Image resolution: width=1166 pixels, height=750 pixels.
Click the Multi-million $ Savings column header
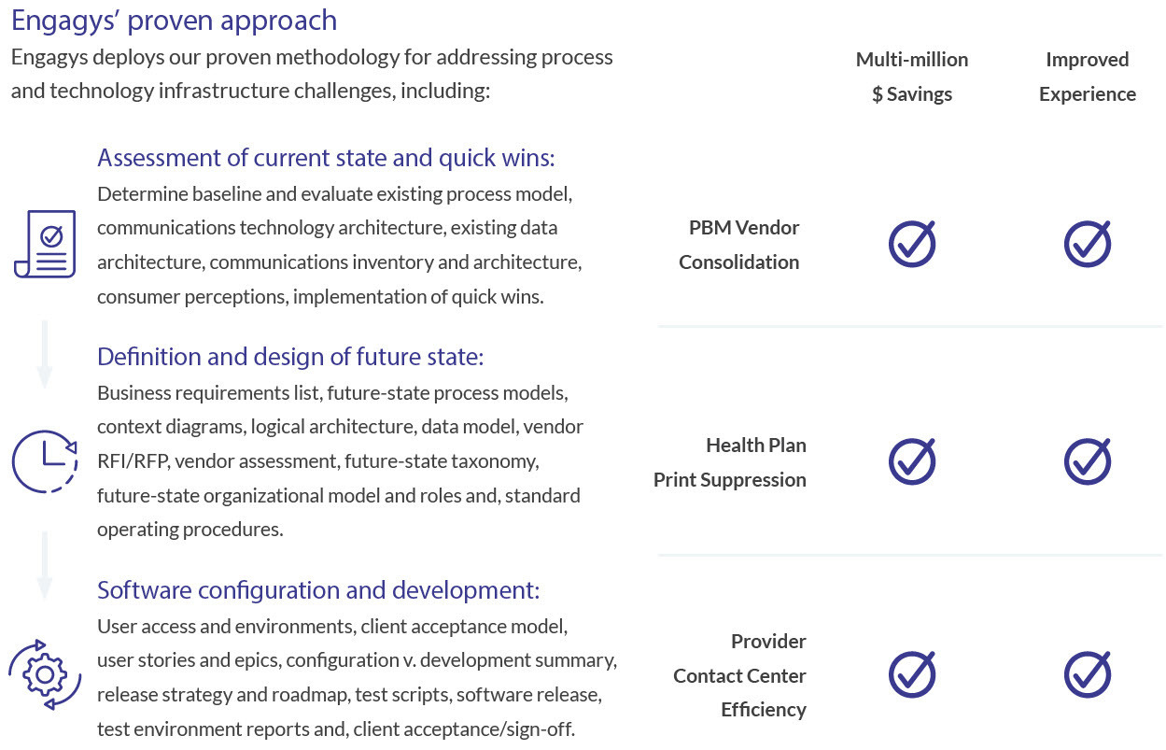pos(911,77)
